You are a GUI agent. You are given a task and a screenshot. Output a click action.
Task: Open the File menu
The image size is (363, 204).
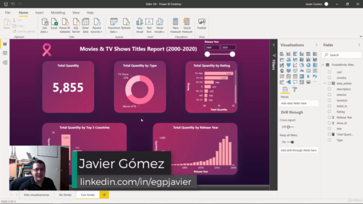point(7,12)
